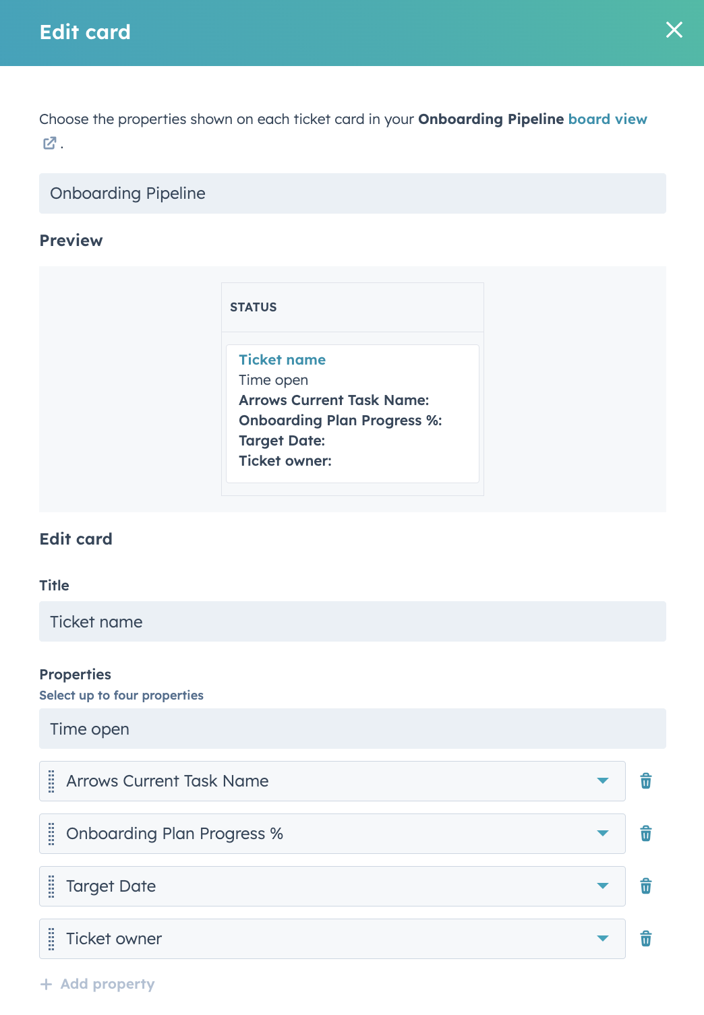This screenshot has height=1015, width=704.
Task: Click the Time open property field
Action: pyautogui.click(x=353, y=729)
